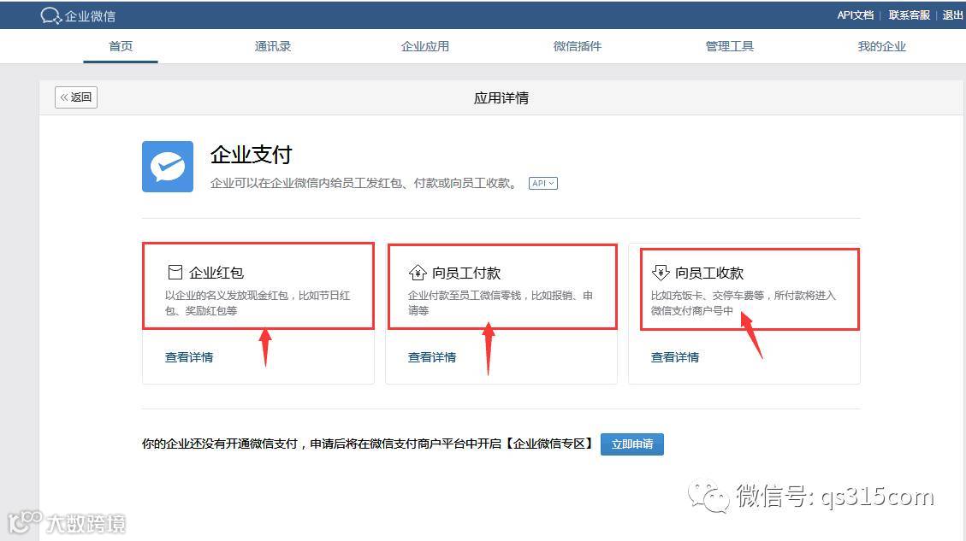Image resolution: width=966 pixels, height=541 pixels.
Task: Open the API文档 link
Action: (x=855, y=15)
